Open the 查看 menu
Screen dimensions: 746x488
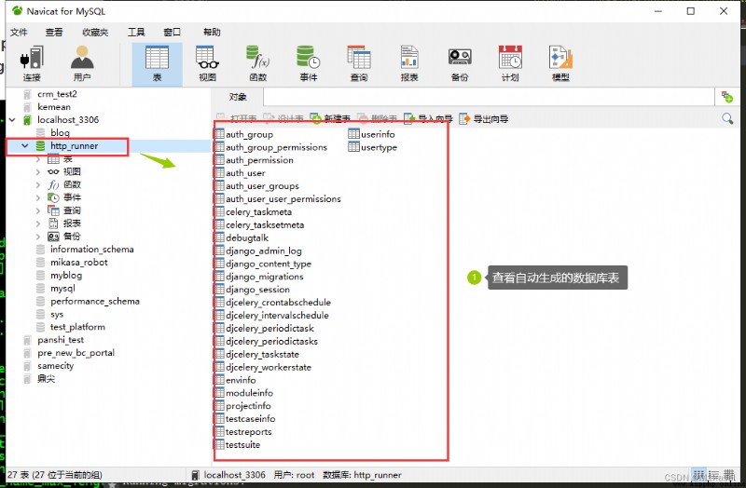tap(54, 32)
